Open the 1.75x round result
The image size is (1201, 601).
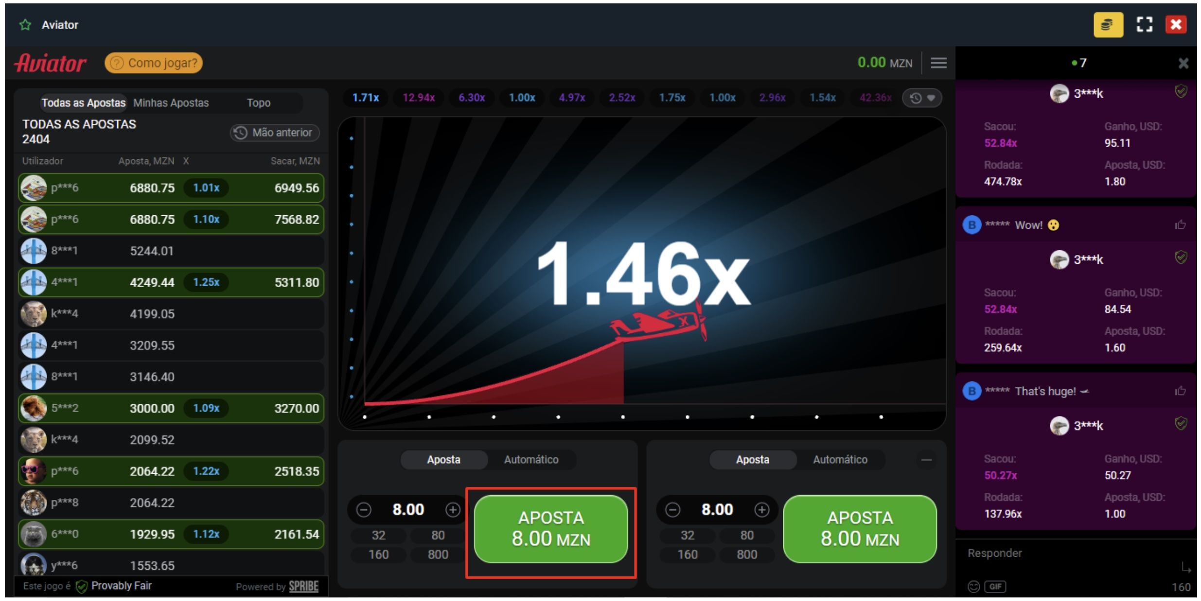672,98
